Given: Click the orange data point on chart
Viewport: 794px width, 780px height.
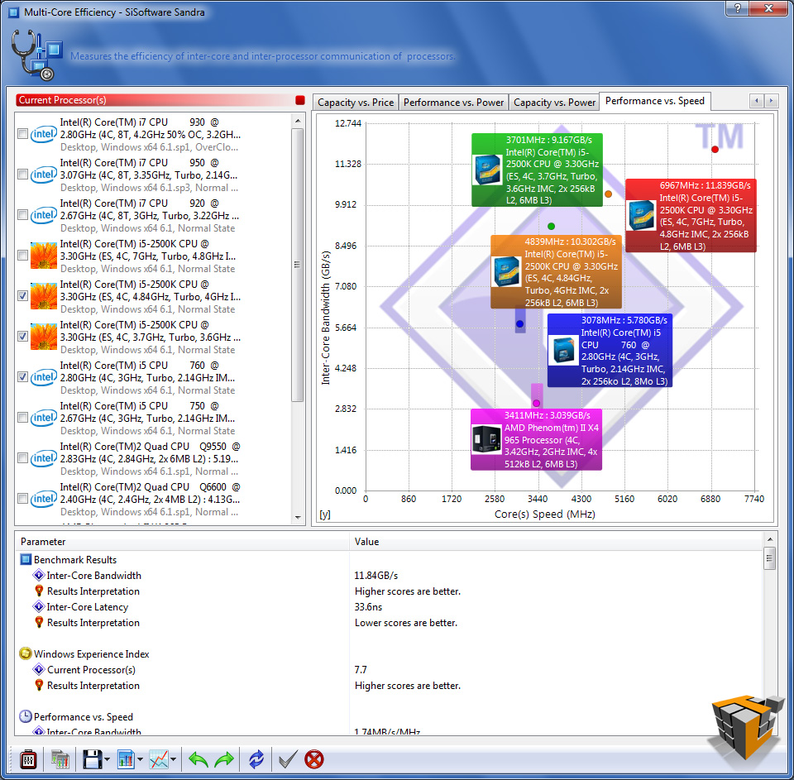Looking at the screenshot, I should point(608,194).
